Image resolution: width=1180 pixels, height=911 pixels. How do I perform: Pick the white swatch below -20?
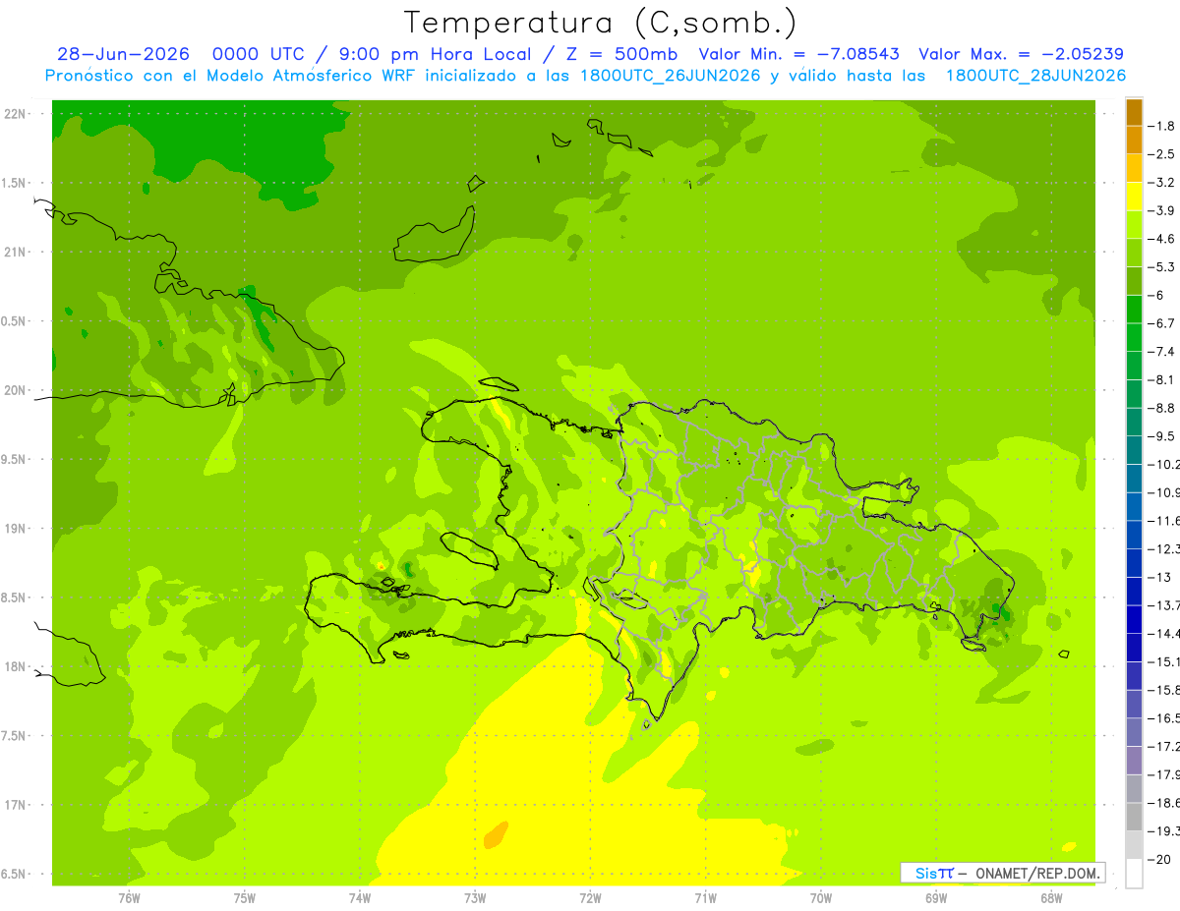pos(1134,873)
